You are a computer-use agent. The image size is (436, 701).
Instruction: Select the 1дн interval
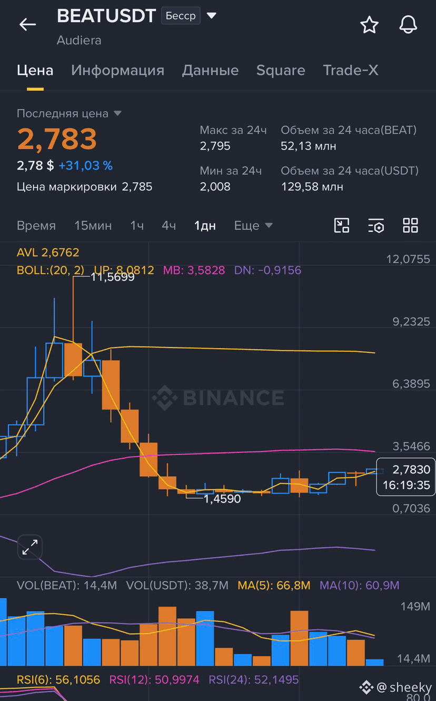tap(205, 225)
